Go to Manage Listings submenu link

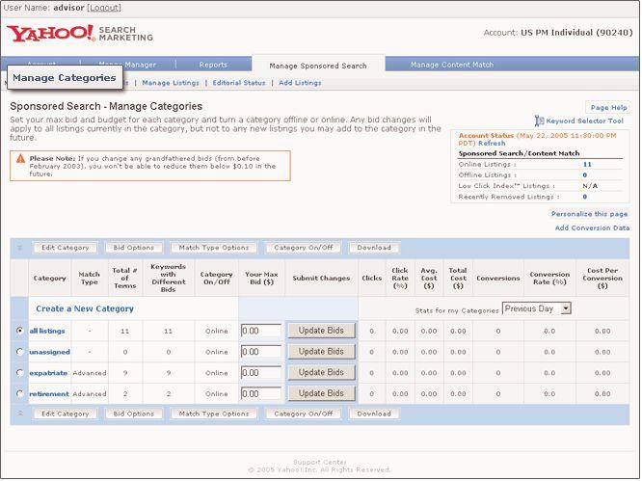point(171,83)
